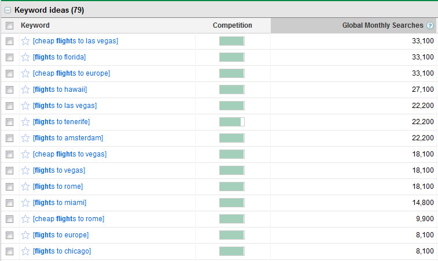
Task: Click competition bar for 'flights to tenerife'
Action: 232,122
